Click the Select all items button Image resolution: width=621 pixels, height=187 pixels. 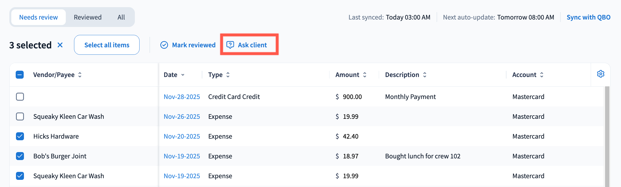(x=107, y=45)
